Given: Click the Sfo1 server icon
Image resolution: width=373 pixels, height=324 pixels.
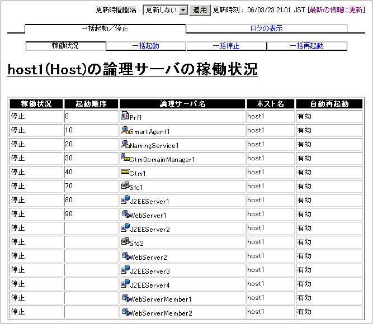Looking at the screenshot, I should click(125, 185).
